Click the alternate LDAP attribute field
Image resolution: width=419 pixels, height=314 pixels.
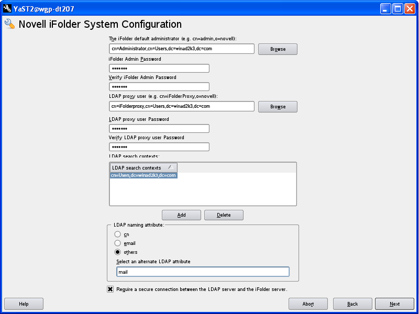pyautogui.click(x=203, y=272)
